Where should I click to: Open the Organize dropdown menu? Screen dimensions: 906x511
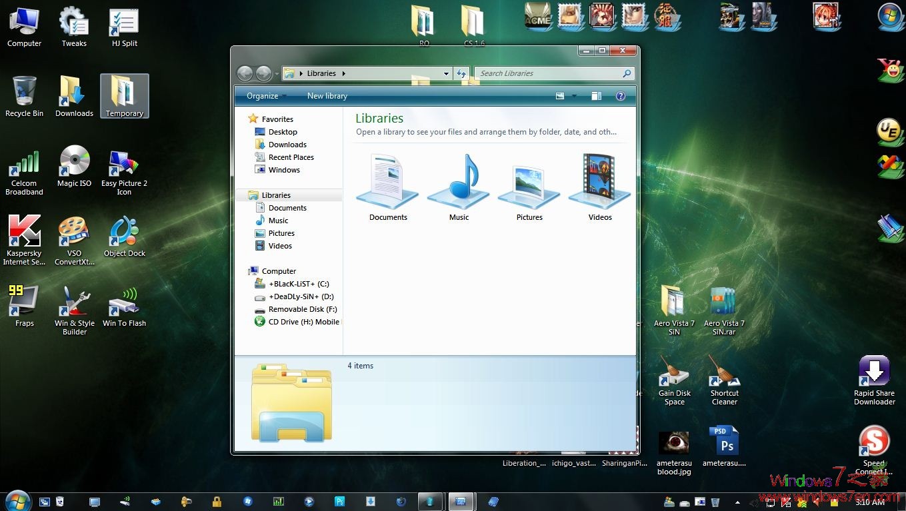(261, 95)
